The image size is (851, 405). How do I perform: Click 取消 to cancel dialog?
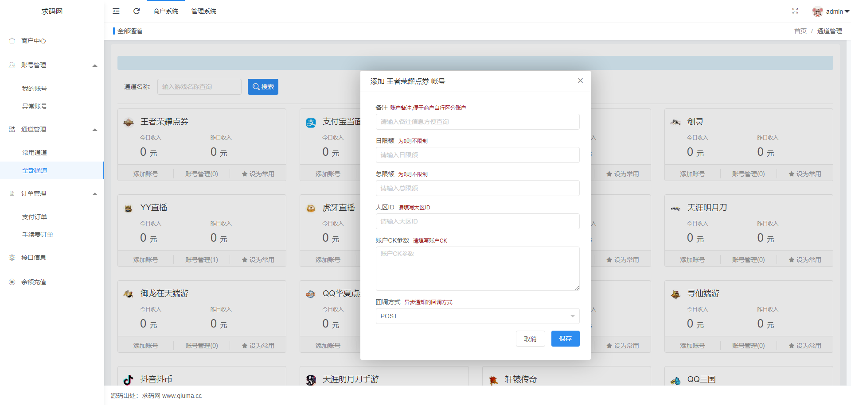(530, 339)
